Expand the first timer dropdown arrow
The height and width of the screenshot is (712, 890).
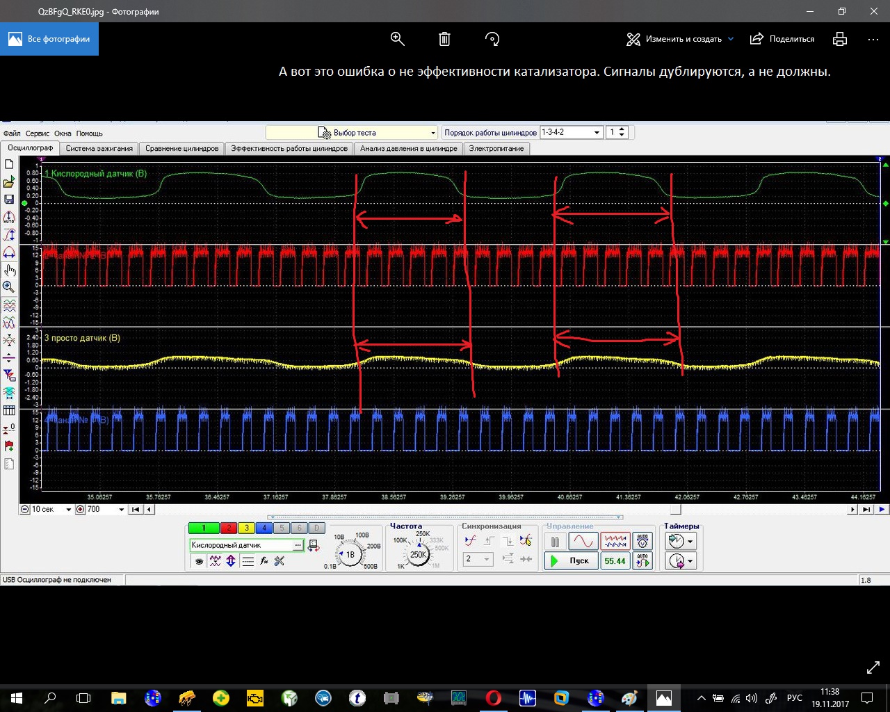(690, 542)
